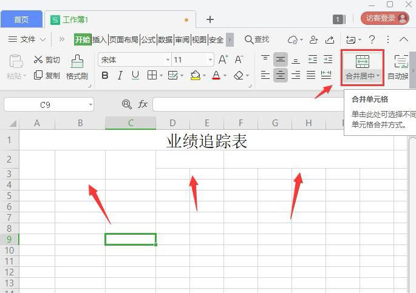
Task: Align text to bottom icon
Action: pyautogui.click(x=296, y=60)
